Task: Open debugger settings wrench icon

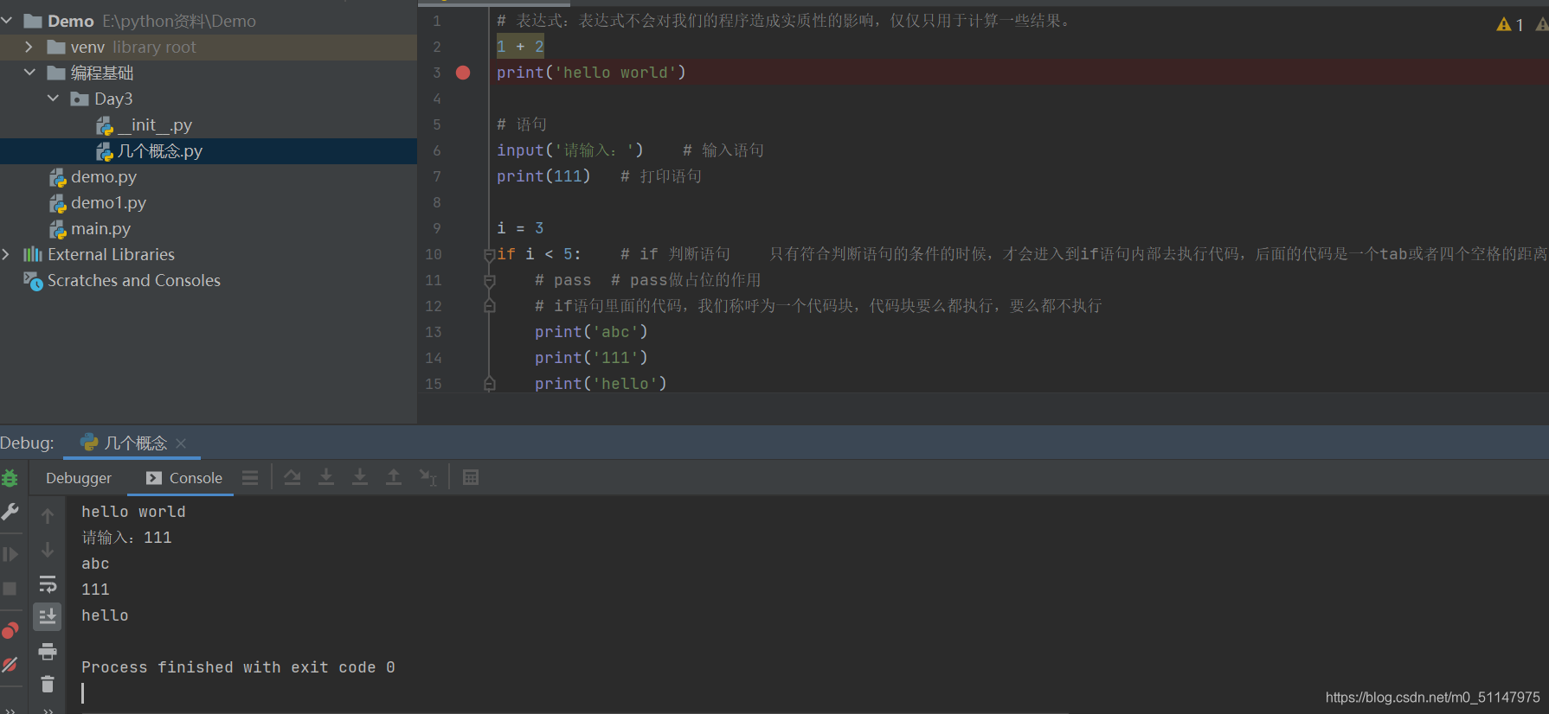Action: pos(10,512)
